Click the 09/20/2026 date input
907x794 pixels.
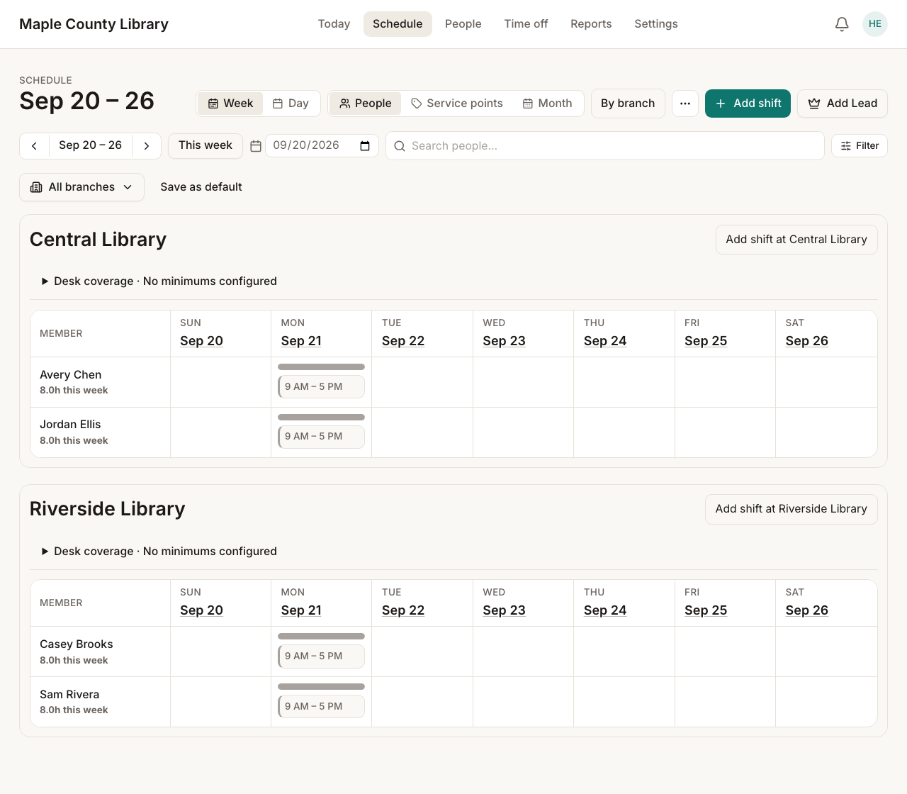[322, 145]
